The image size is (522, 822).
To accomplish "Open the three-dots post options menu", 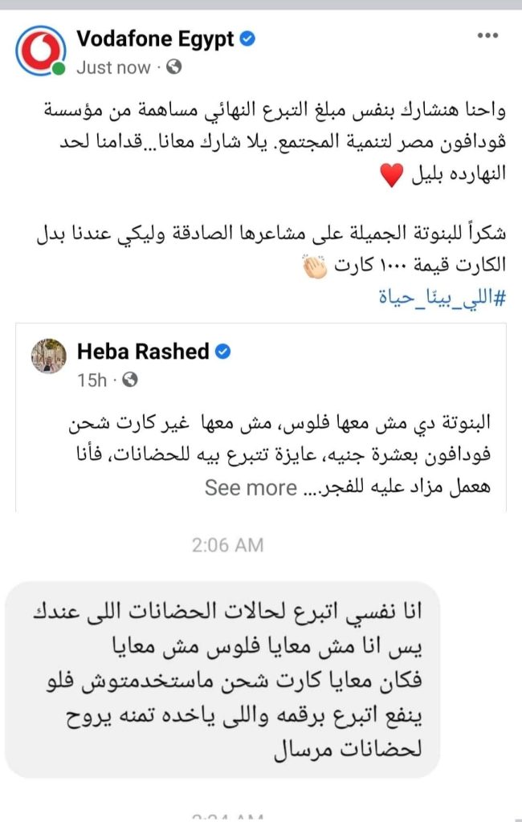I will coord(487,36).
